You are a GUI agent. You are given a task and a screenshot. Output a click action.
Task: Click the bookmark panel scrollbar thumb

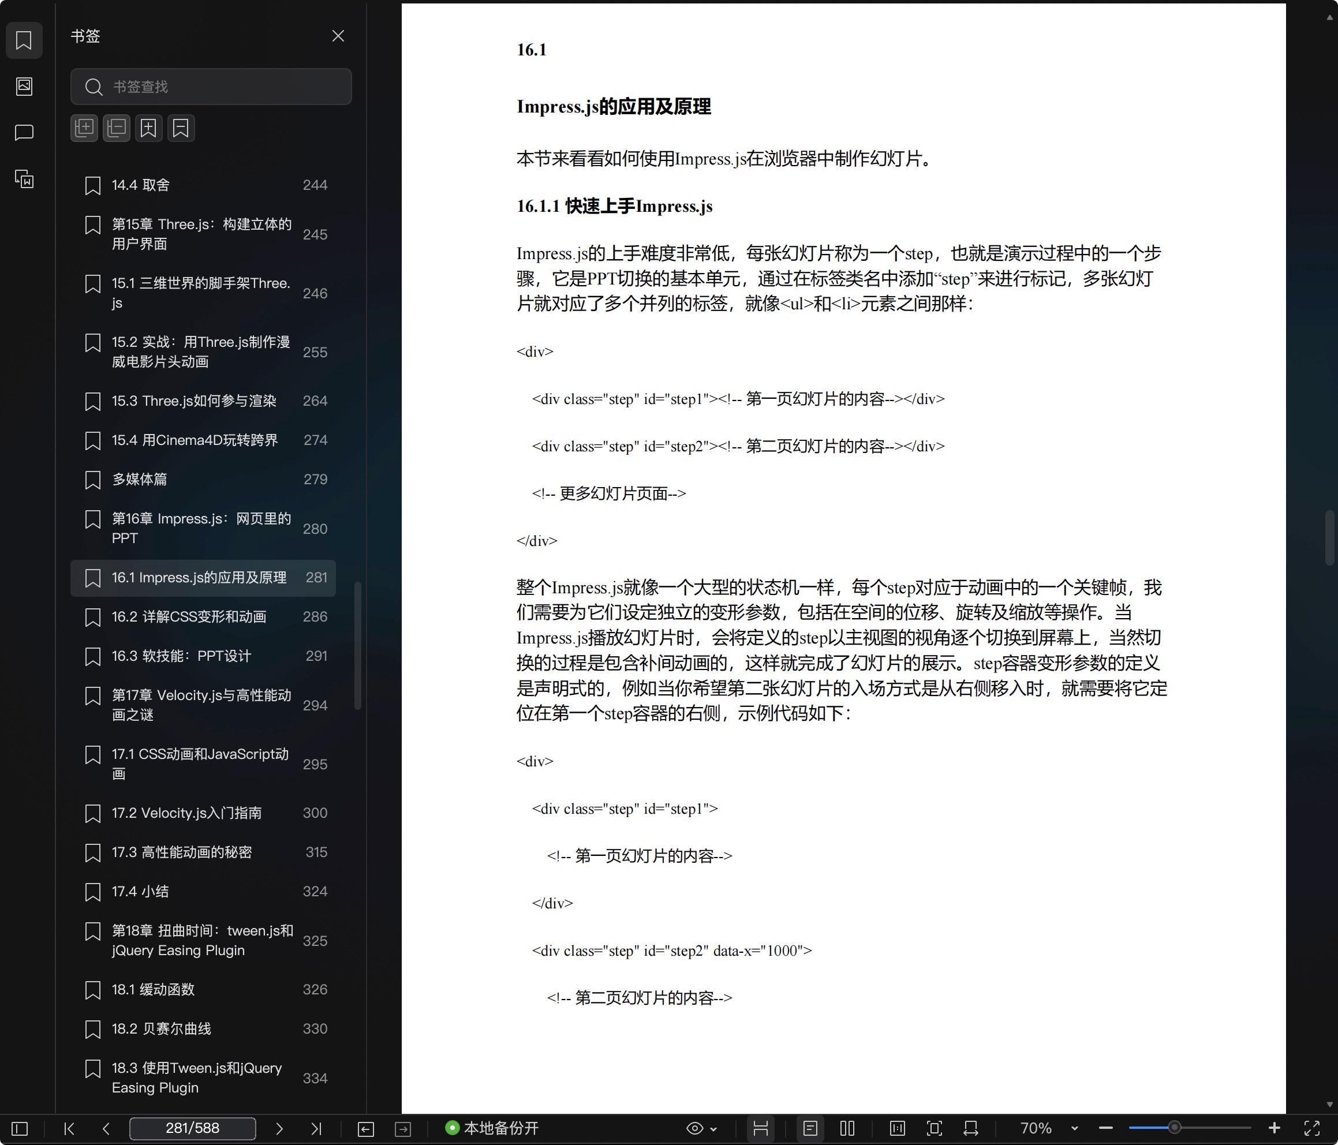[x=358, y=646]
